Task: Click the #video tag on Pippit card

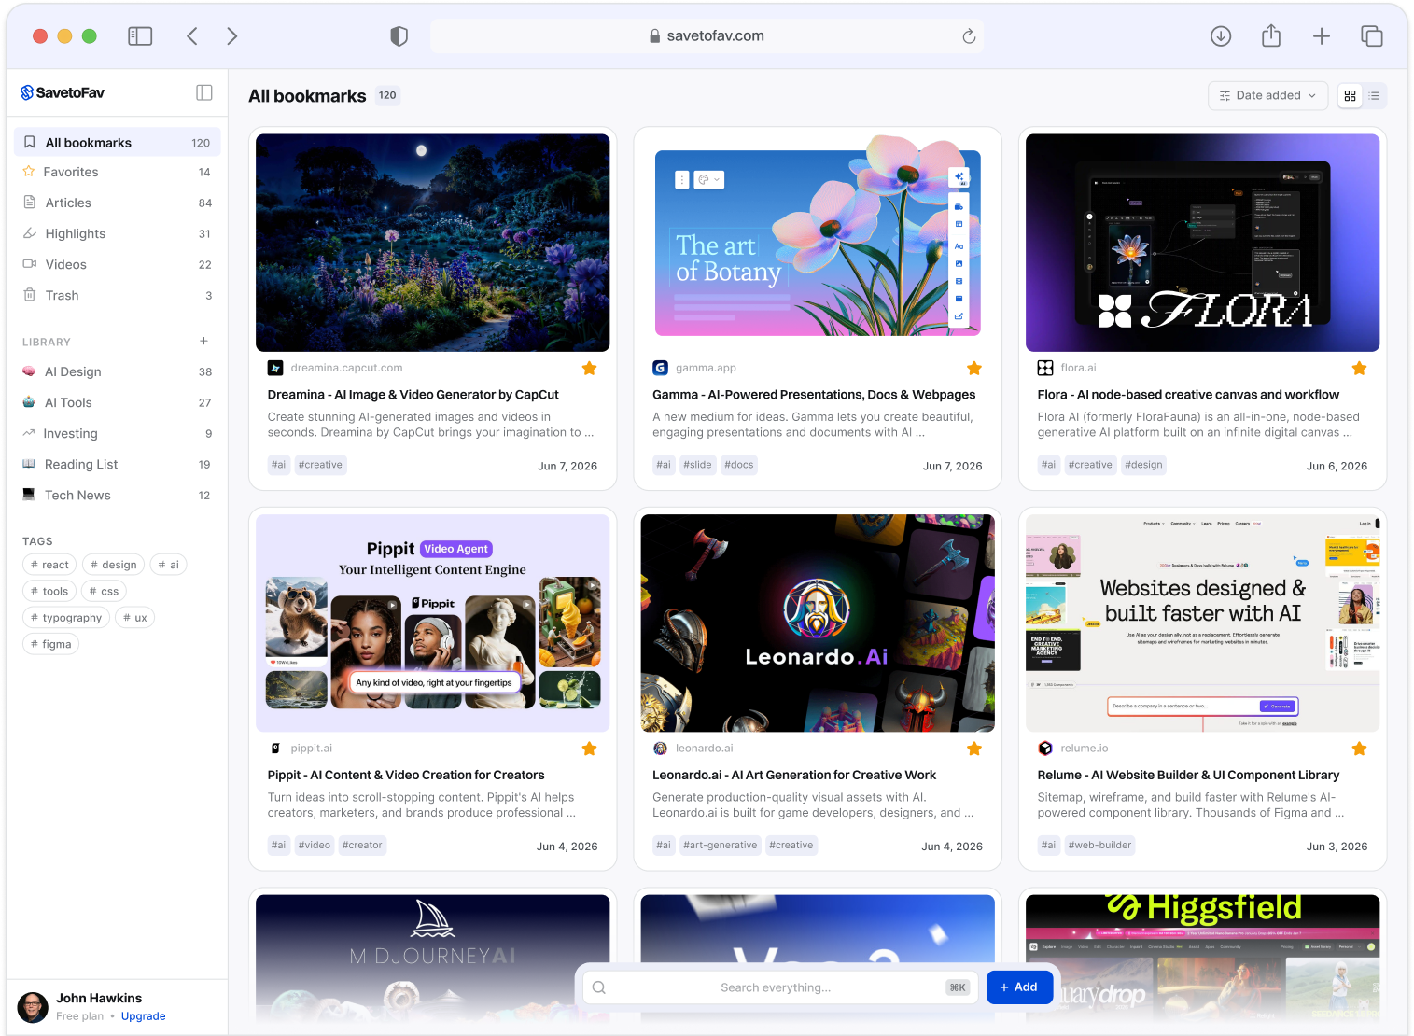Action: [315, 846]
